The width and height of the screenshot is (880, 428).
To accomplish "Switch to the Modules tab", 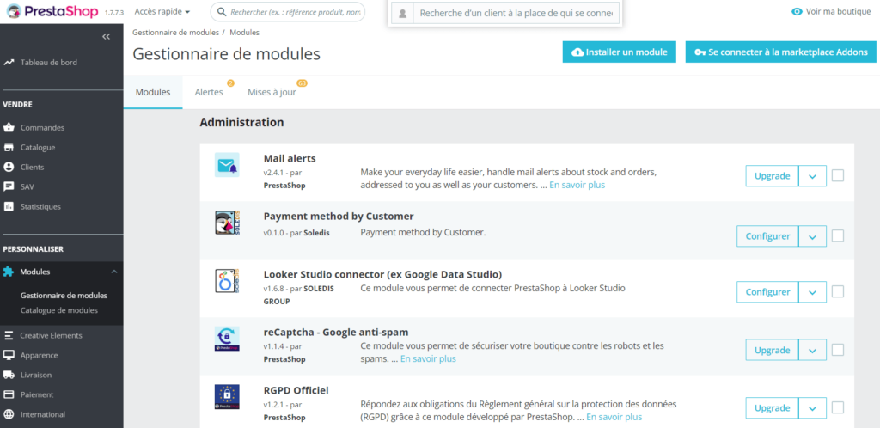I will (153, 92).
